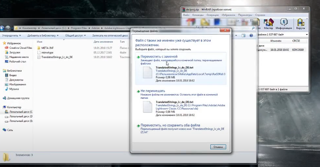This screenshot has height=167, width=320.
Task: Select the TranslatedStrings_Lr_de_DE file in Explorer
Action: (57, 57)
